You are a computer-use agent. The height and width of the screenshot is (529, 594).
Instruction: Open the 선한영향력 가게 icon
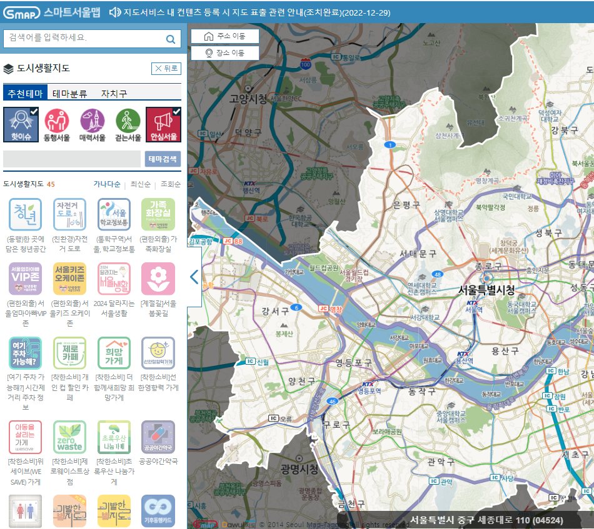(158, 353)
